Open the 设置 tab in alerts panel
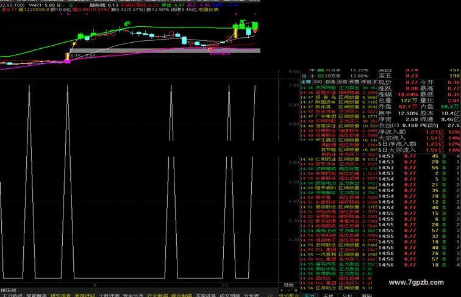461x297 pixels. point(354,82)
